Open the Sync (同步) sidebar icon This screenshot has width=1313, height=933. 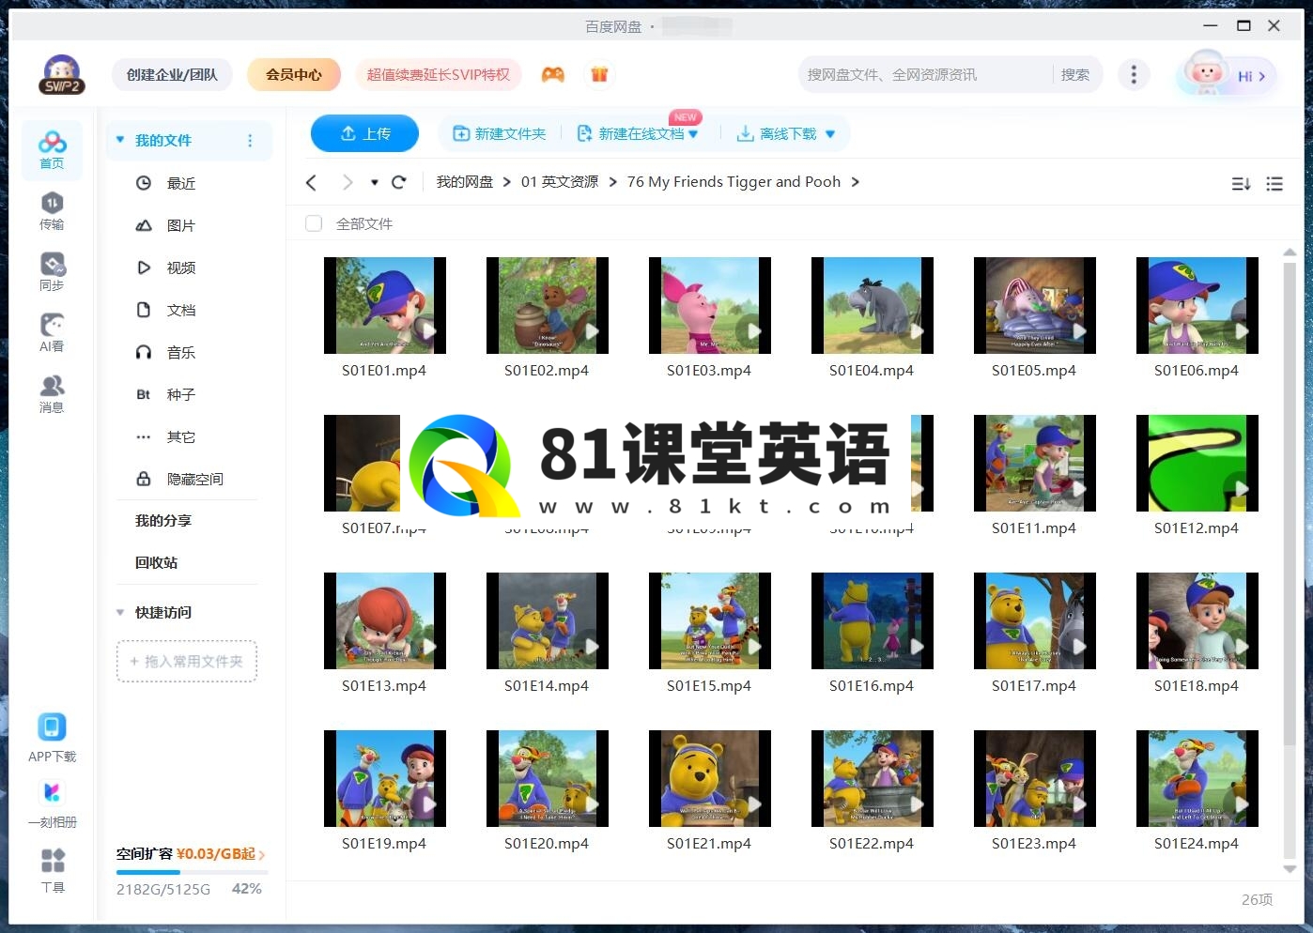point(52,272)
